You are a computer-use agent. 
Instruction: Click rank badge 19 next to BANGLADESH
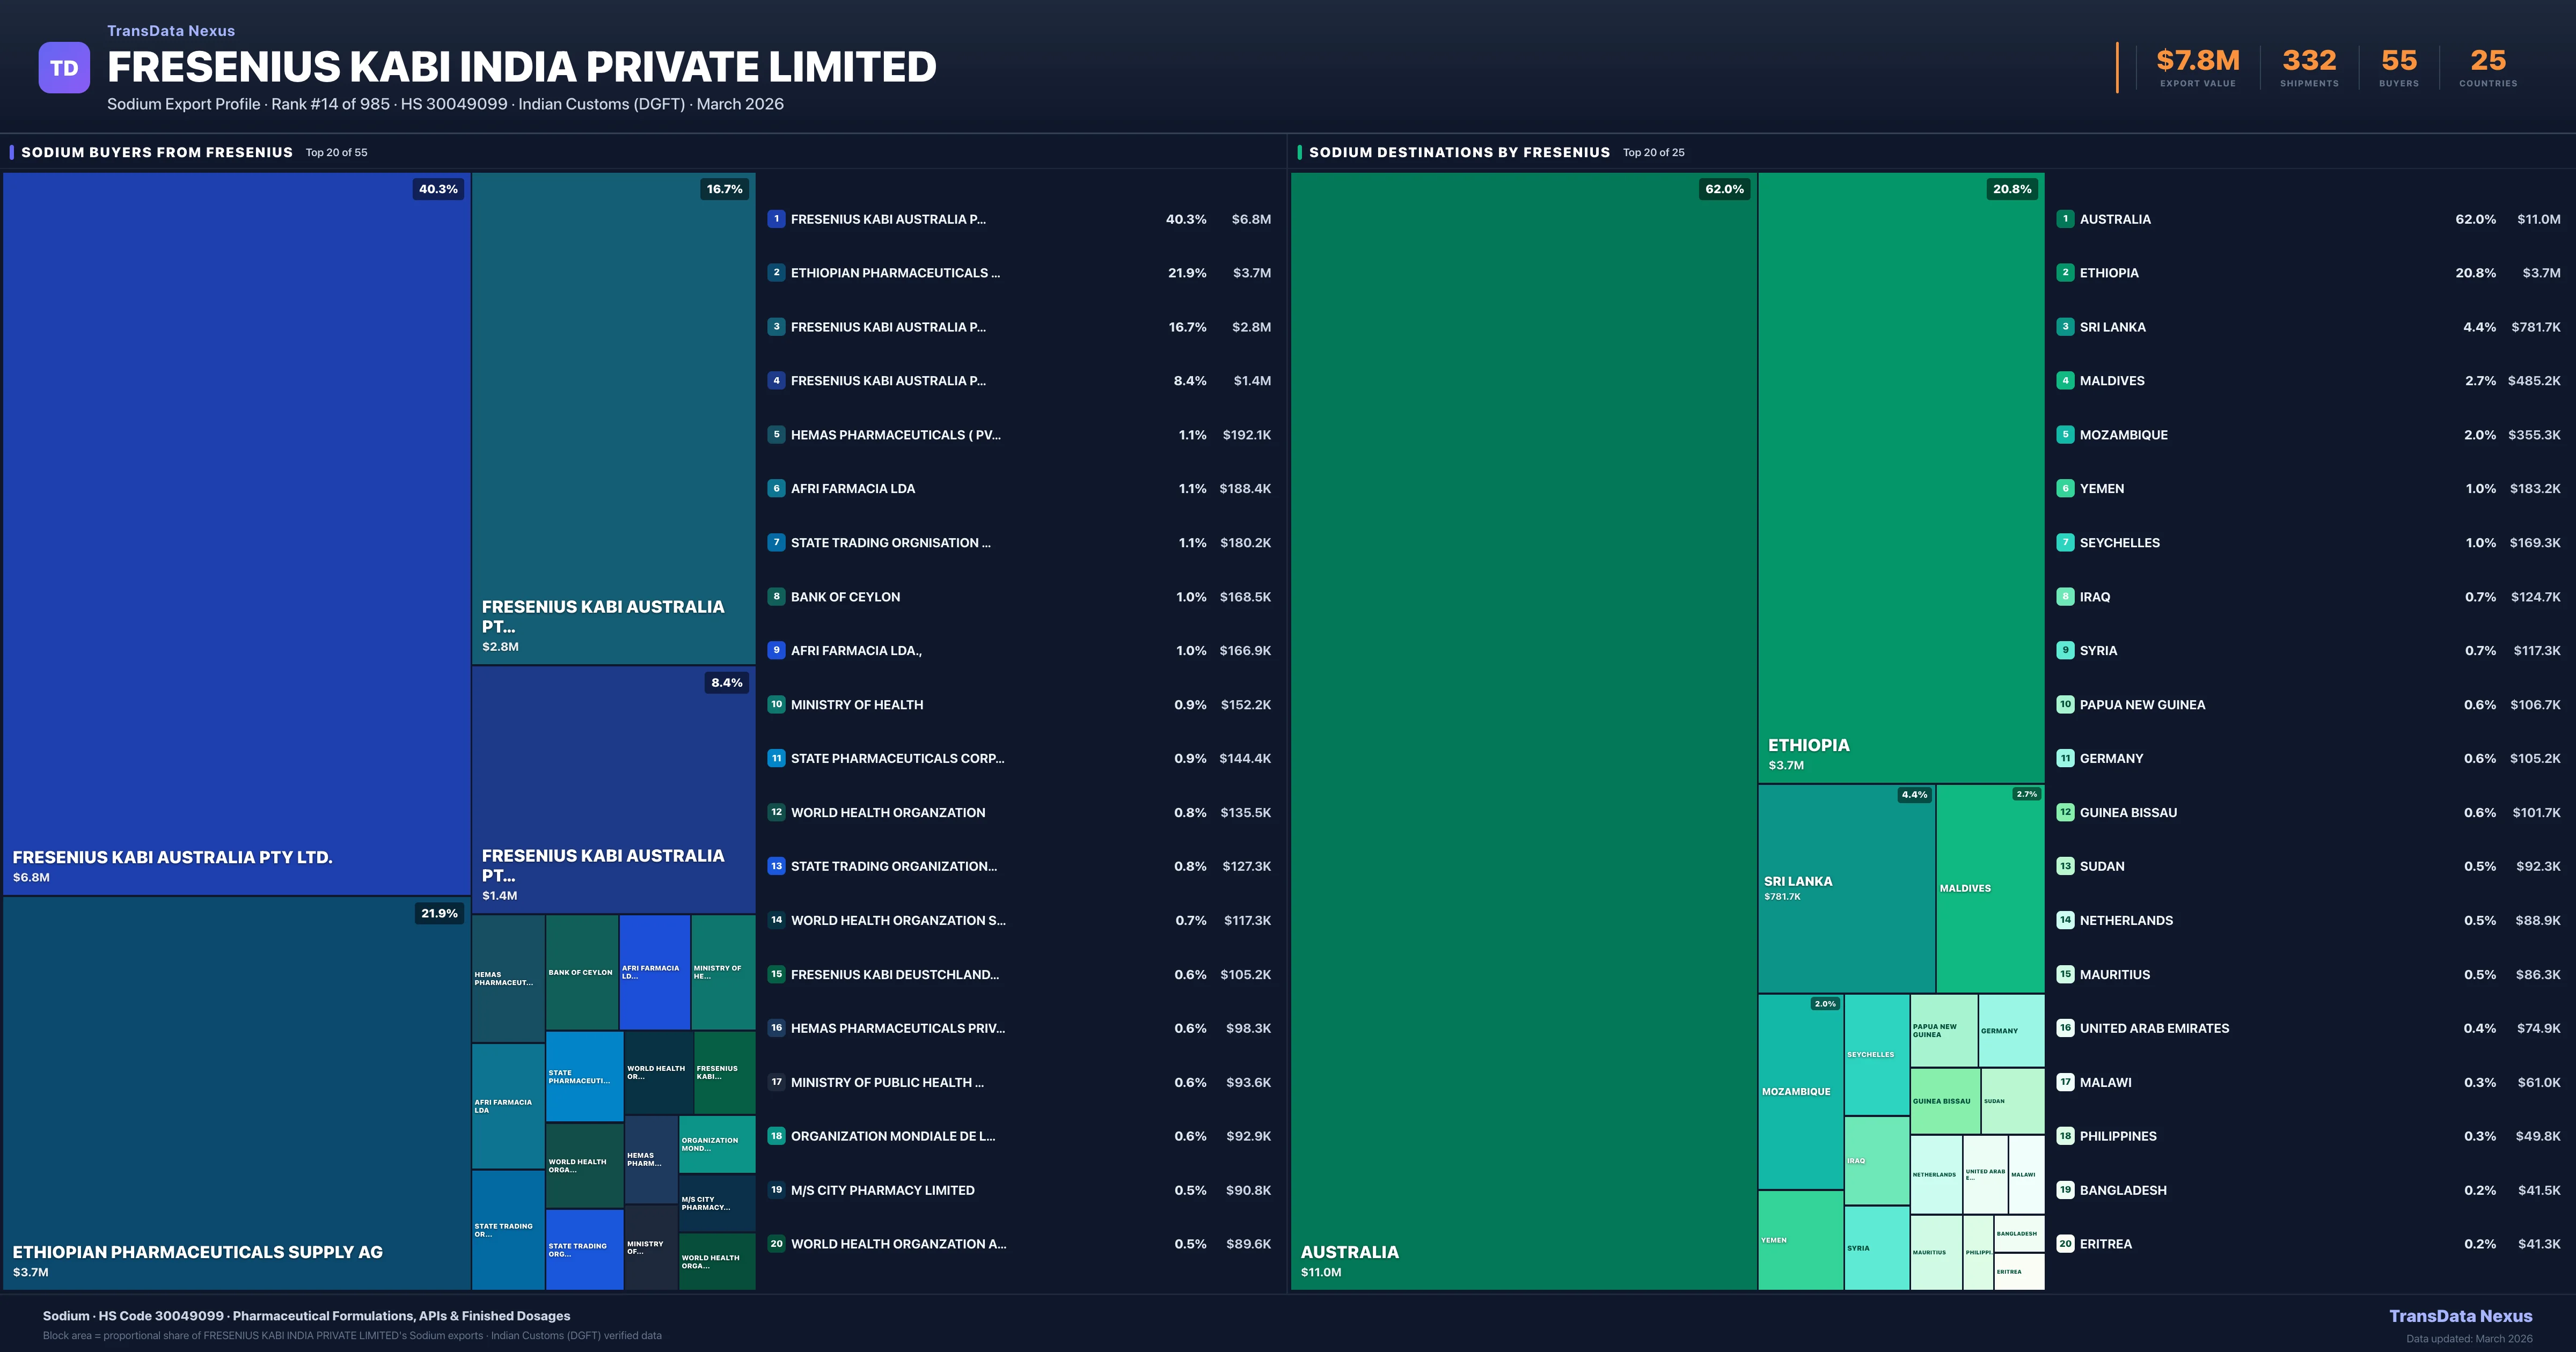[2066, 1189]
